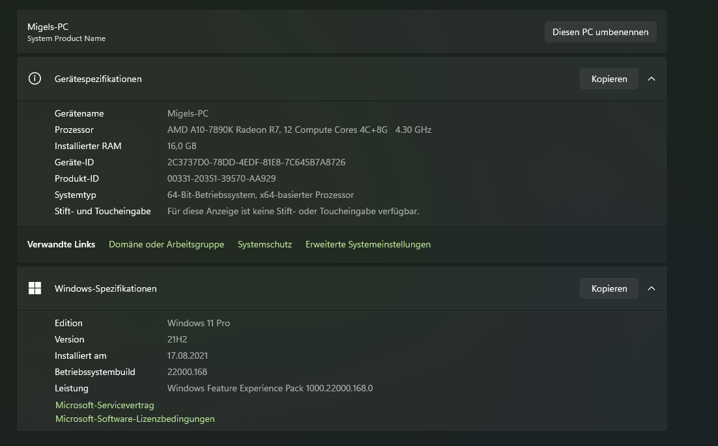718x446 pixels.
Task: Select the Geräte-ID value 2C3737D0-78DD
Action: click(x=256, y=162)
